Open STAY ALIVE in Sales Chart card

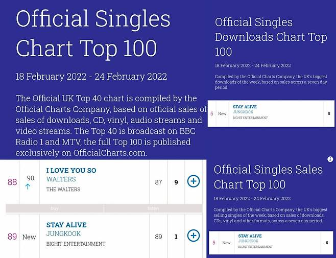click(250, 236)
